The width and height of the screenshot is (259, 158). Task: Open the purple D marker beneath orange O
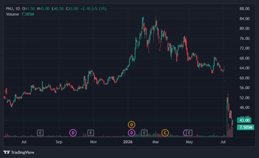131,133
